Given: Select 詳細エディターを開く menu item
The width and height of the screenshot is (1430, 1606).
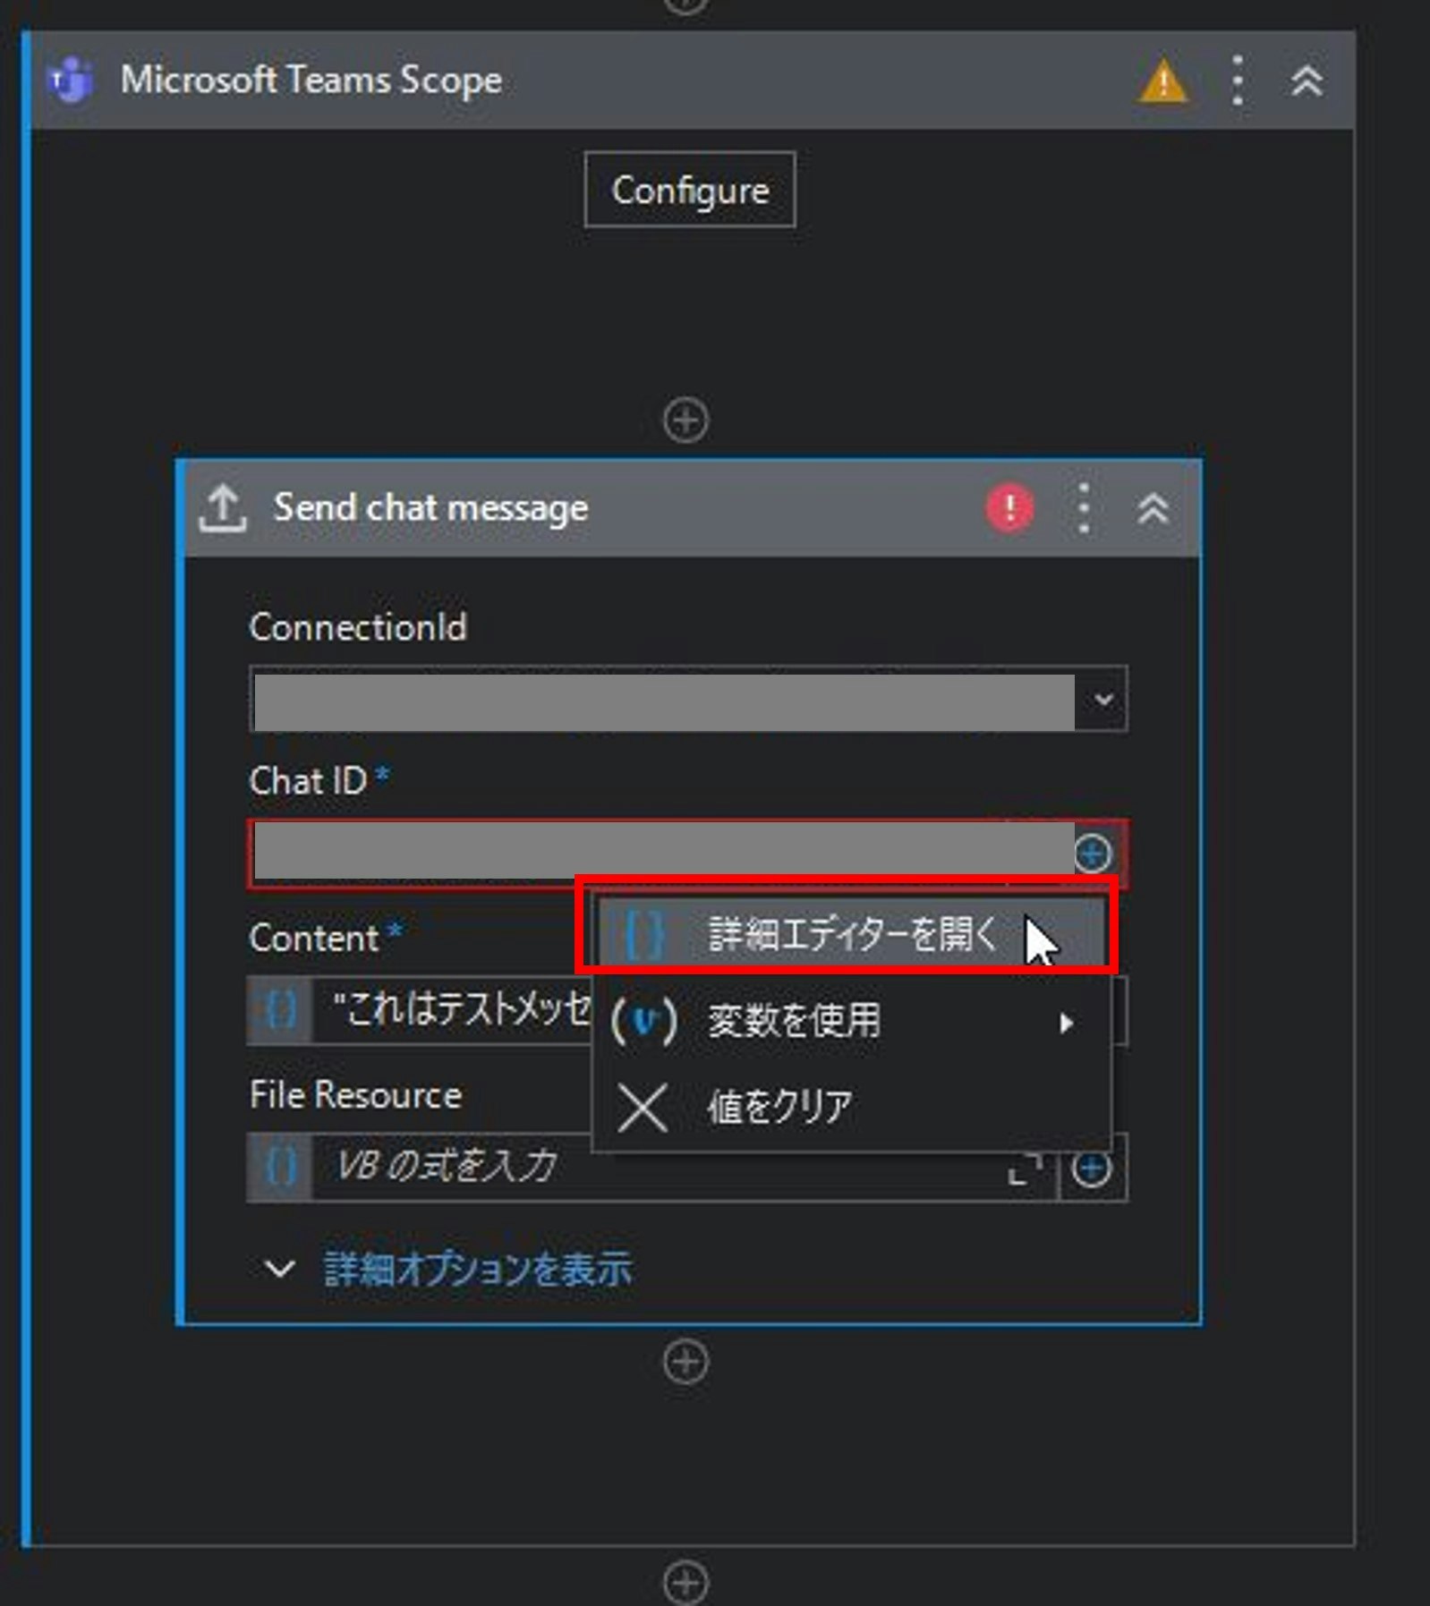Looking at the screenshot, I should [850, 933].
